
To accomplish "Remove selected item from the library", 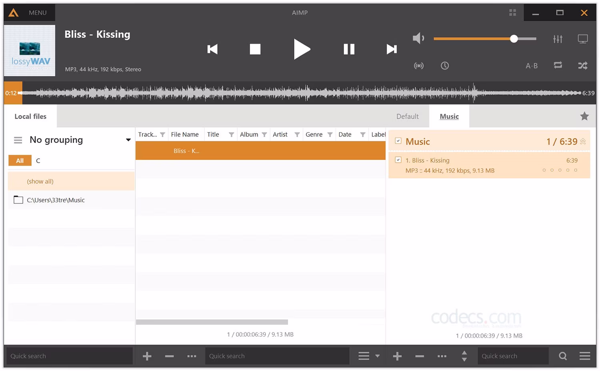I will tap(170, 356).
